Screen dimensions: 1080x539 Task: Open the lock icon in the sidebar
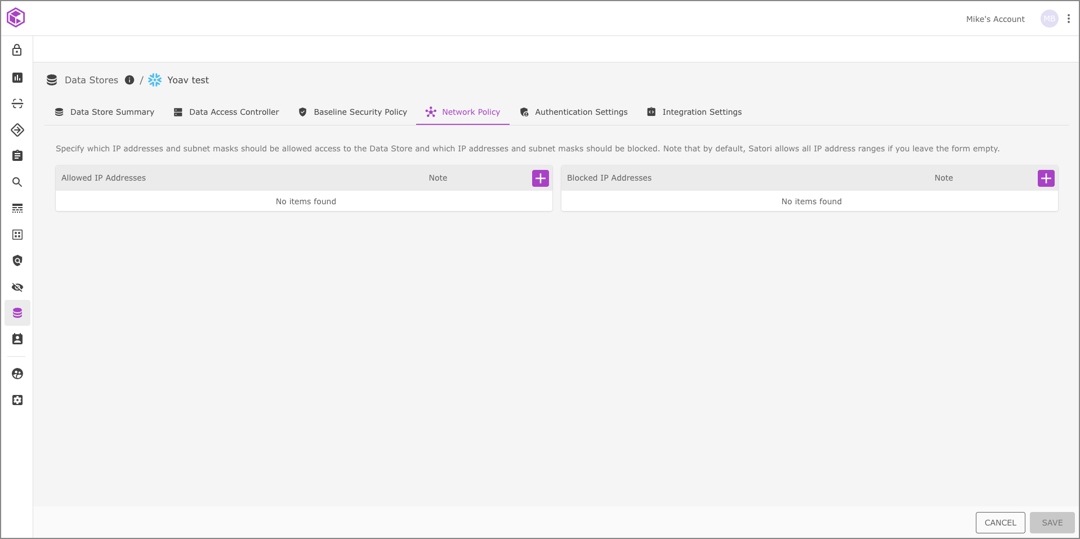[x=17, y=51]
